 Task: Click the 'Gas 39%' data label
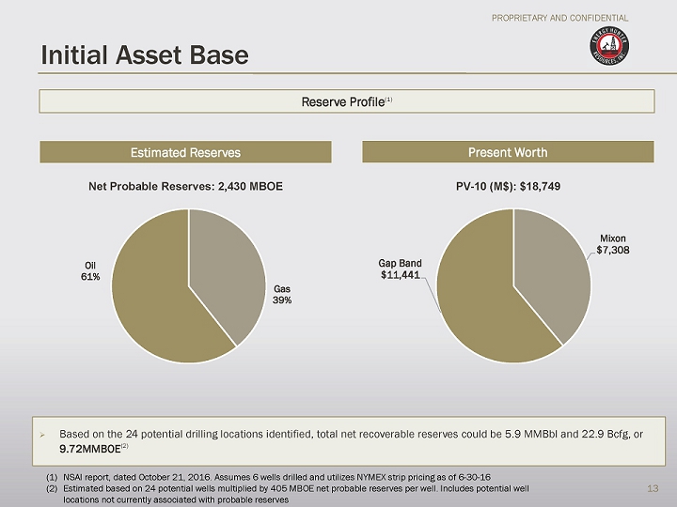coord(282,294)
